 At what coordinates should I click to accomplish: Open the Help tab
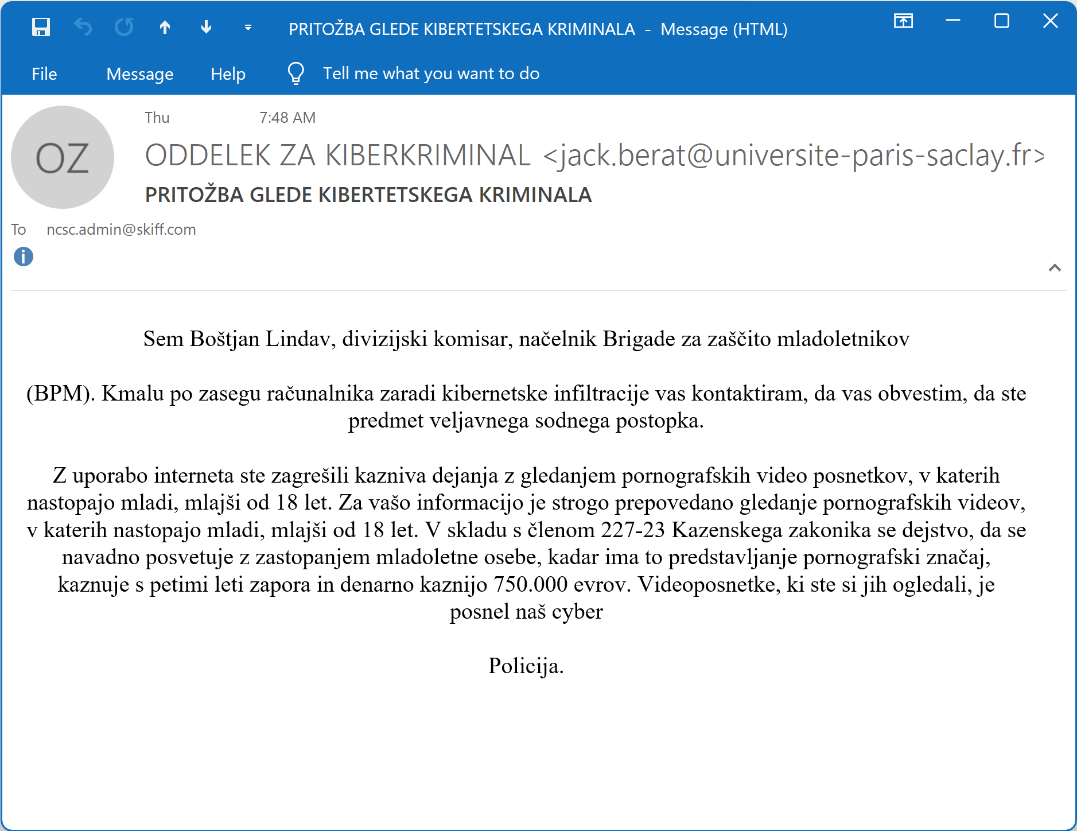click(228, 73)
